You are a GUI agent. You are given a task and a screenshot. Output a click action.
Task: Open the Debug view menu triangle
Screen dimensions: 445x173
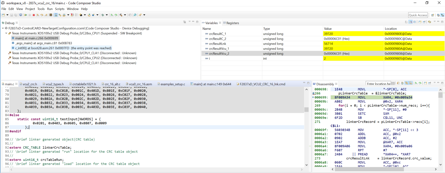point(189,21)
